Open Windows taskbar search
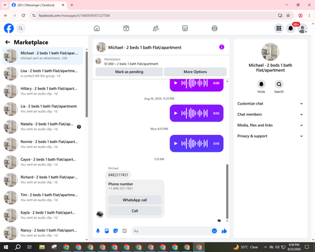 (18, 247)
